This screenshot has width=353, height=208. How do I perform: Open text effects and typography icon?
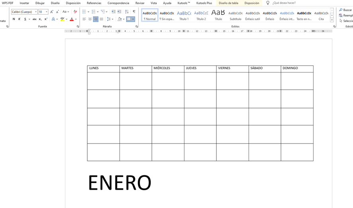tap(53, 19)
